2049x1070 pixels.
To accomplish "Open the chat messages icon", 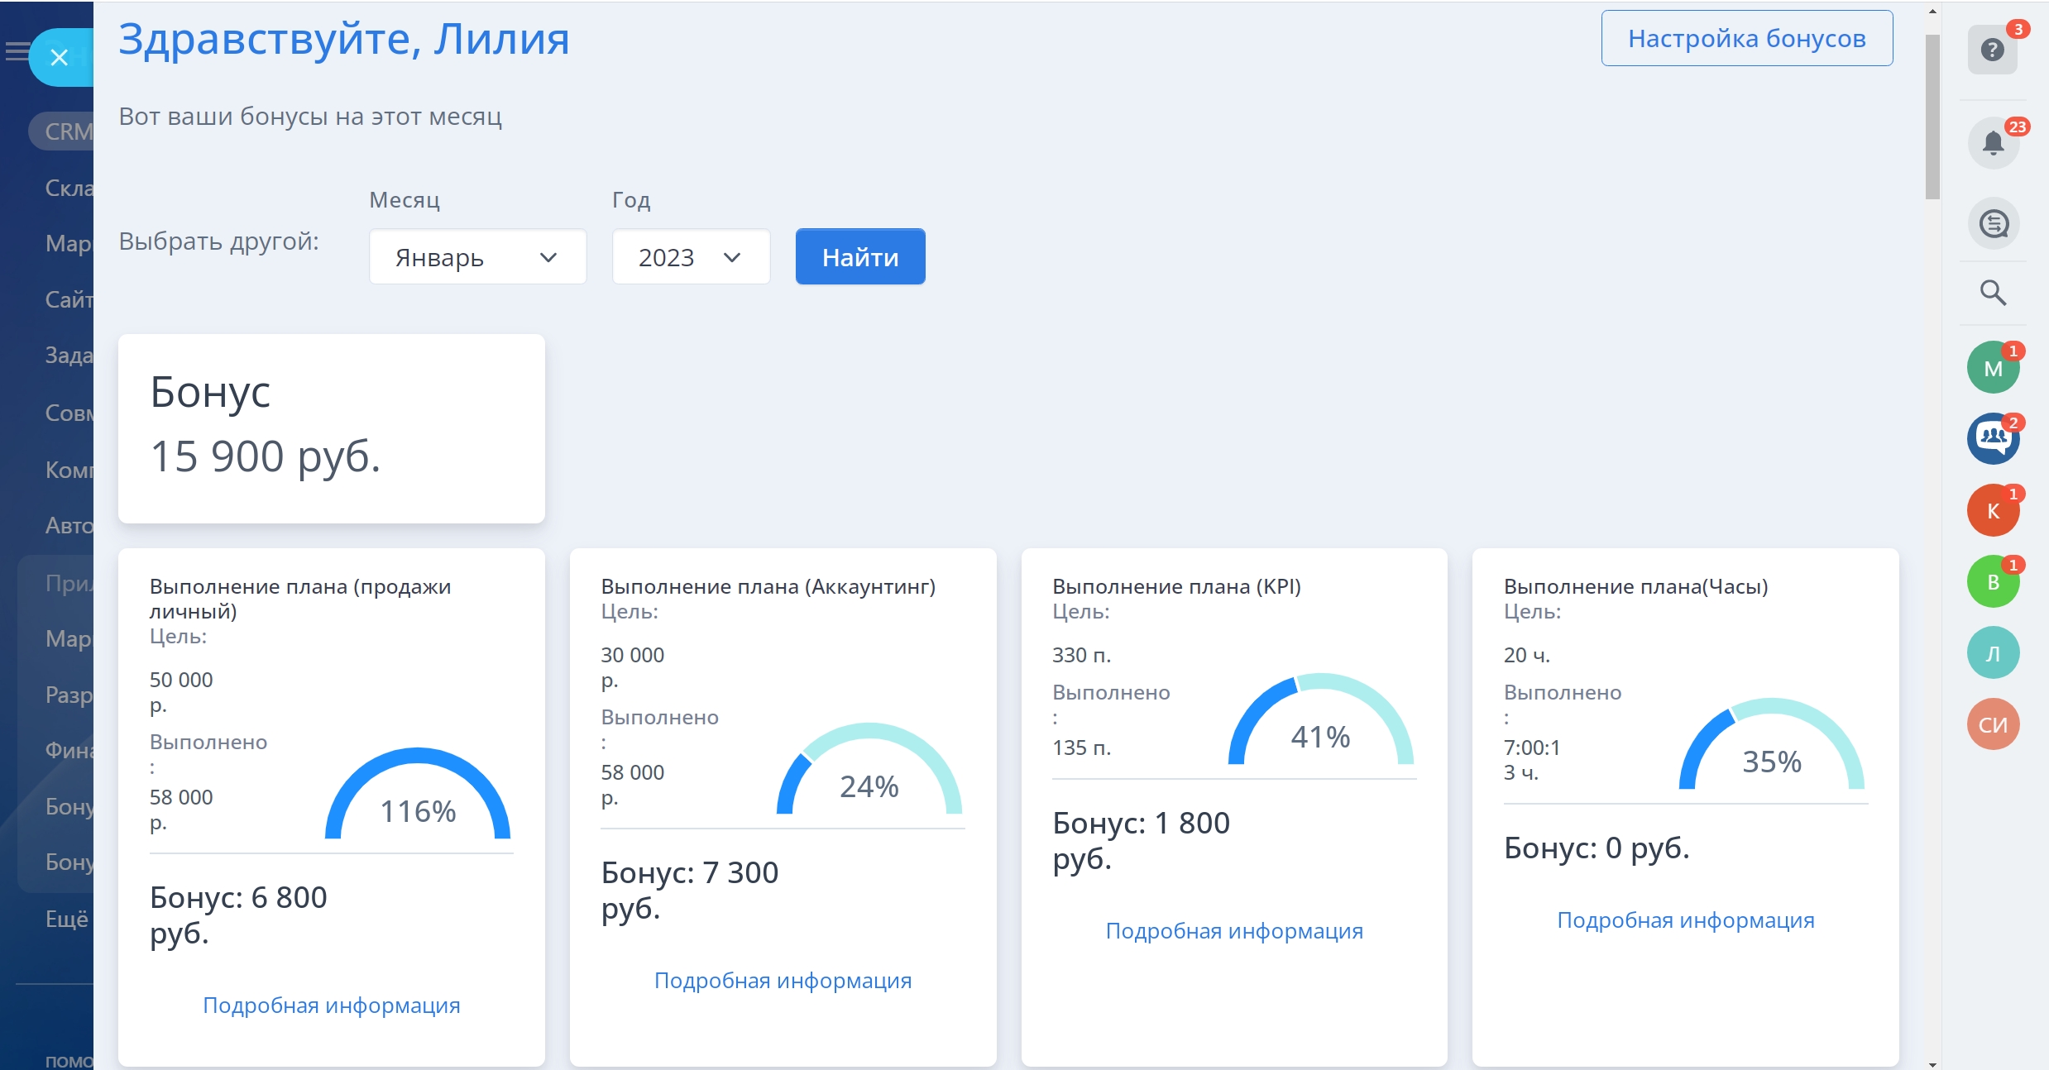I will (1993, 223).
